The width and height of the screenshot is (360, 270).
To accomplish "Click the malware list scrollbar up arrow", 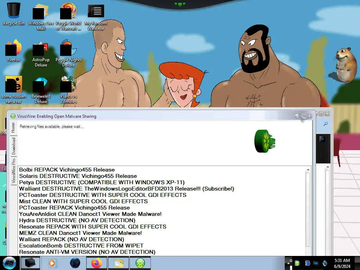I will [308, 170].
